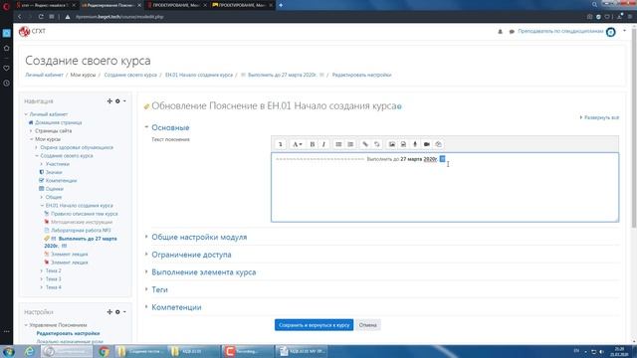Open the manage files icon in the editor
The height and width of the screenshot is (358, 637).
click(x=438, y=144)
